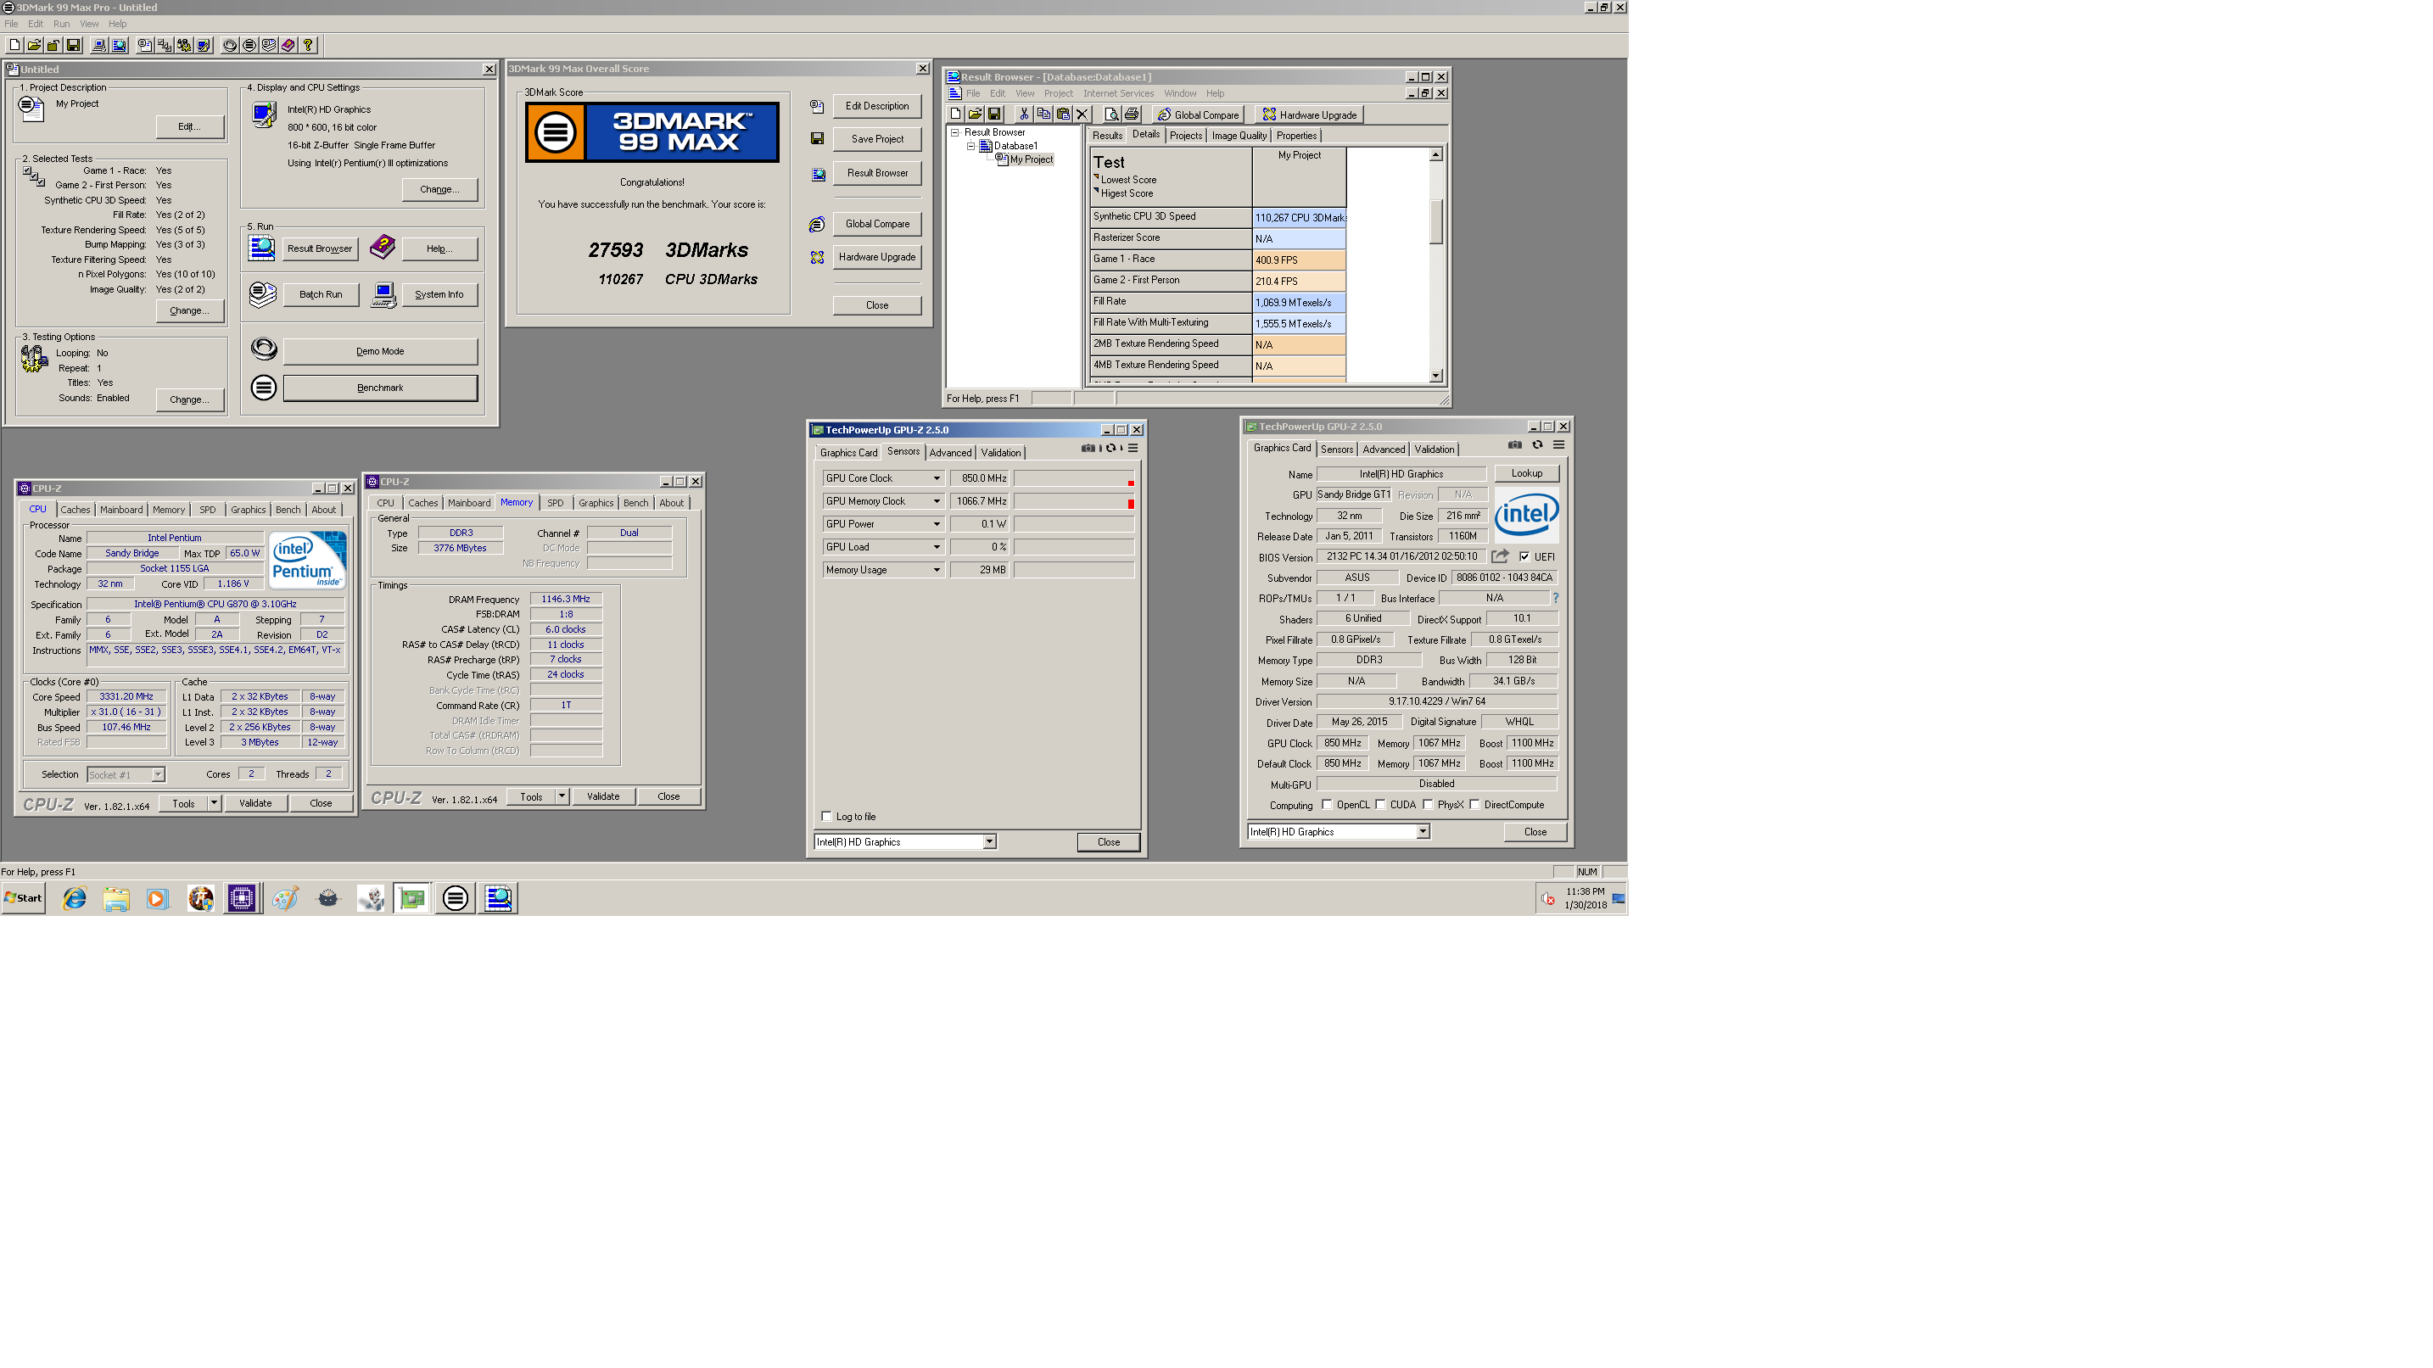Open Advanced tab in GPU-Z Sensors window

click(950, 453)
